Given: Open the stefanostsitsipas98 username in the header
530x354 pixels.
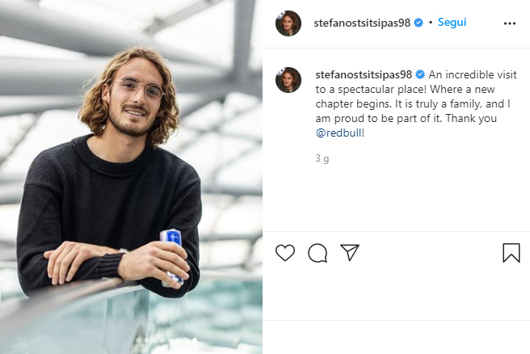Looking at the screenshot, I should [363, 23].
